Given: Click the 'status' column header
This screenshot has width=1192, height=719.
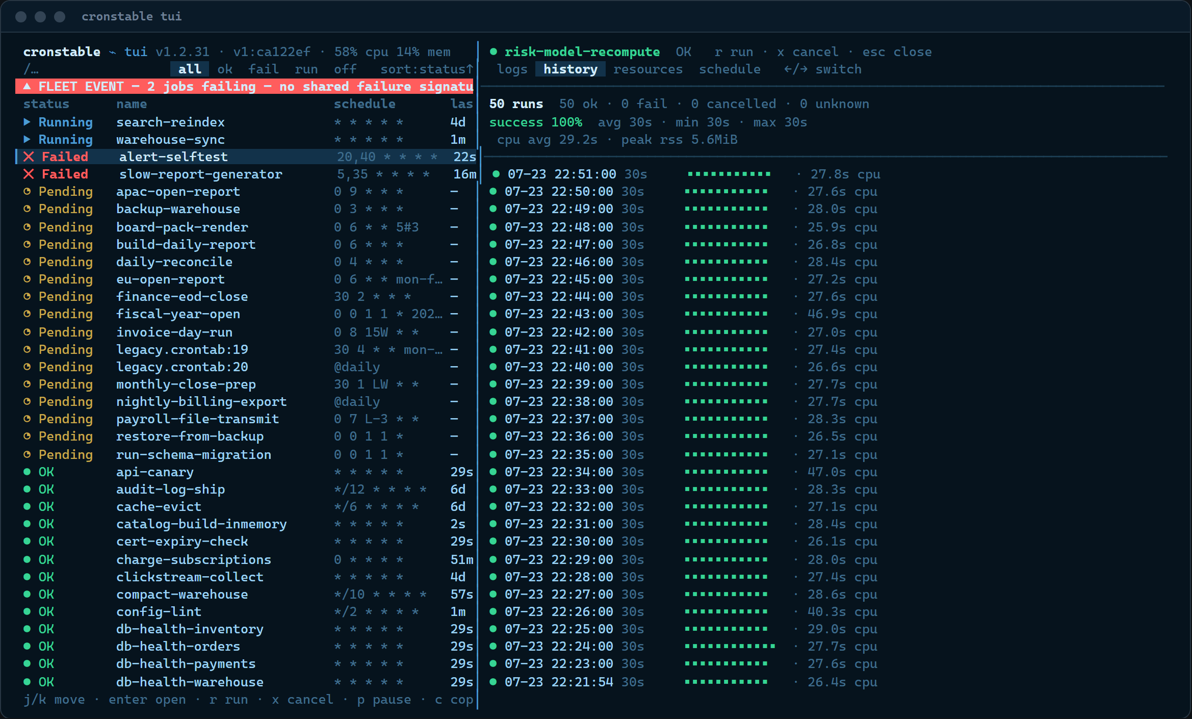Looking at the screenshot, I should (x=46, y=104).
